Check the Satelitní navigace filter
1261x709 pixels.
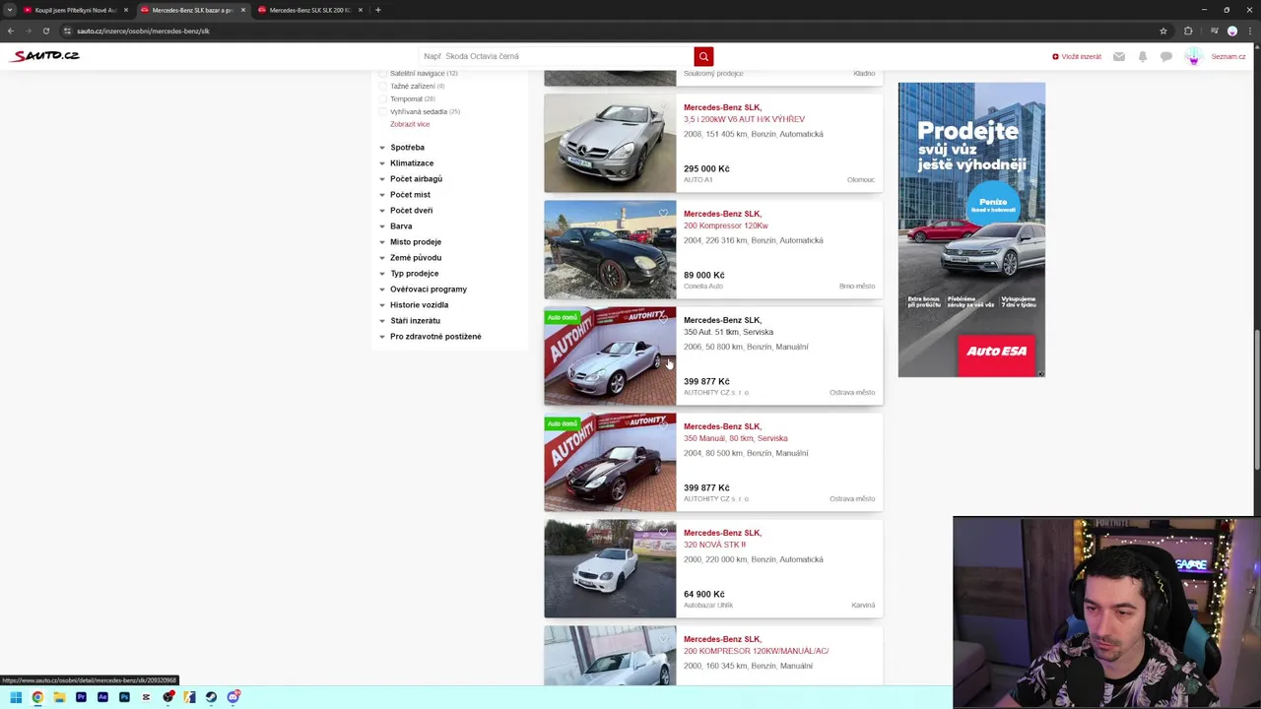[x=383, y=74]
